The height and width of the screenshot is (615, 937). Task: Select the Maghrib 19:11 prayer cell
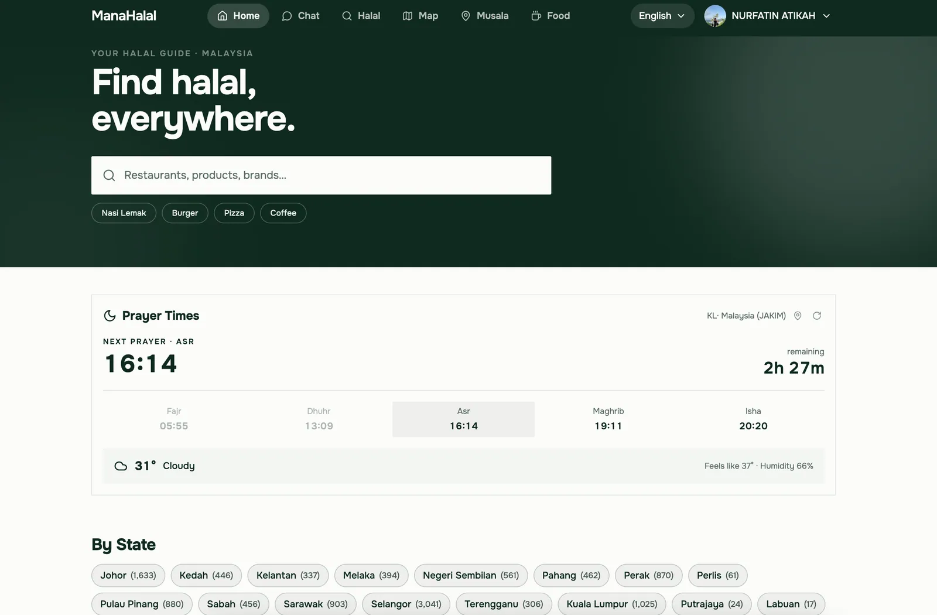pos(608,419)
